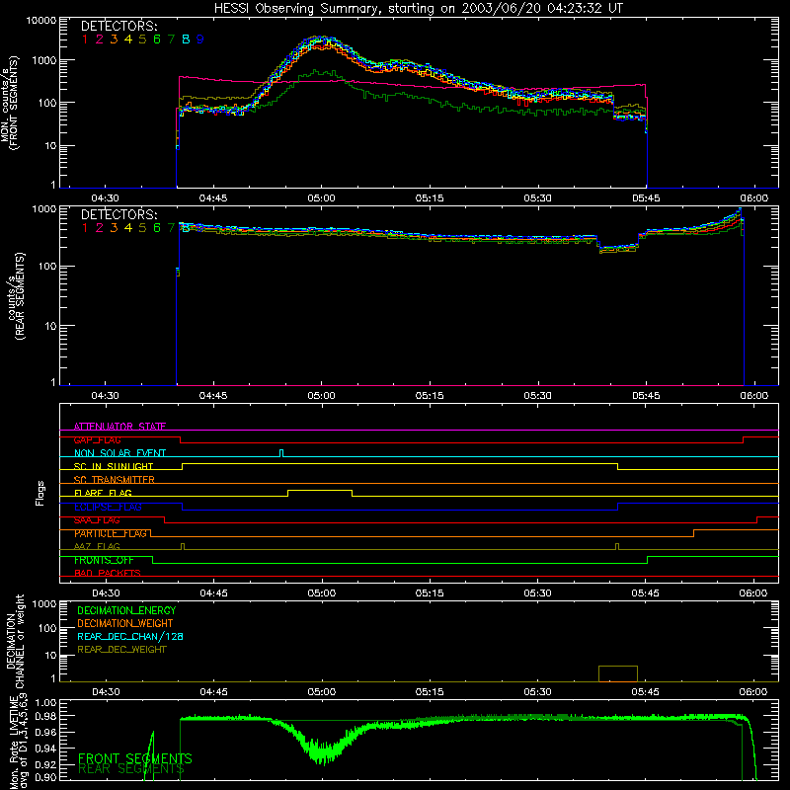Click DETECTORS: label in front segments plot

[118, 27]
